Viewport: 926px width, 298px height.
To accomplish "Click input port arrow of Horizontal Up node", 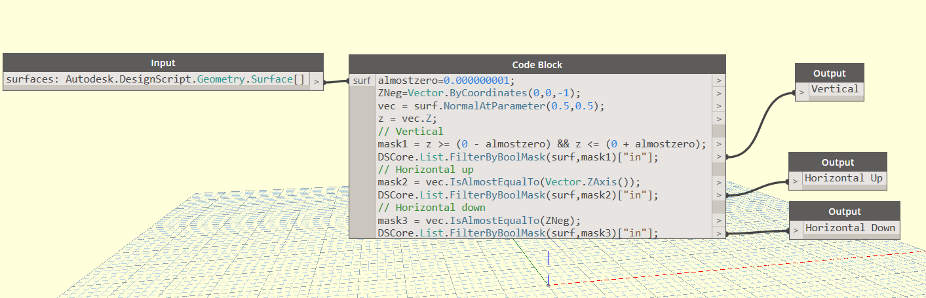I will [795, 181].
